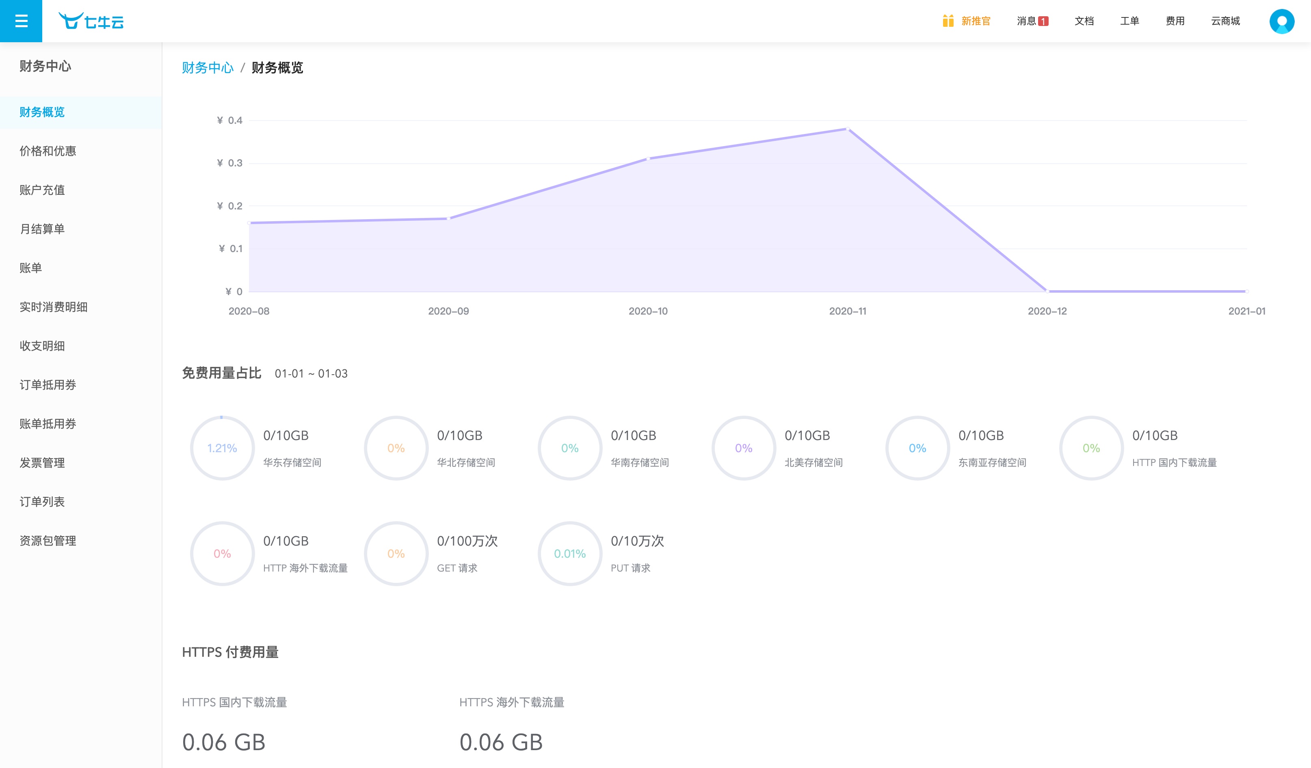Image resolution: width=1311 pixels, height=768 pixels.
Task: Select 账单抵用券 in sidebar
Action: tap(81, 424)
